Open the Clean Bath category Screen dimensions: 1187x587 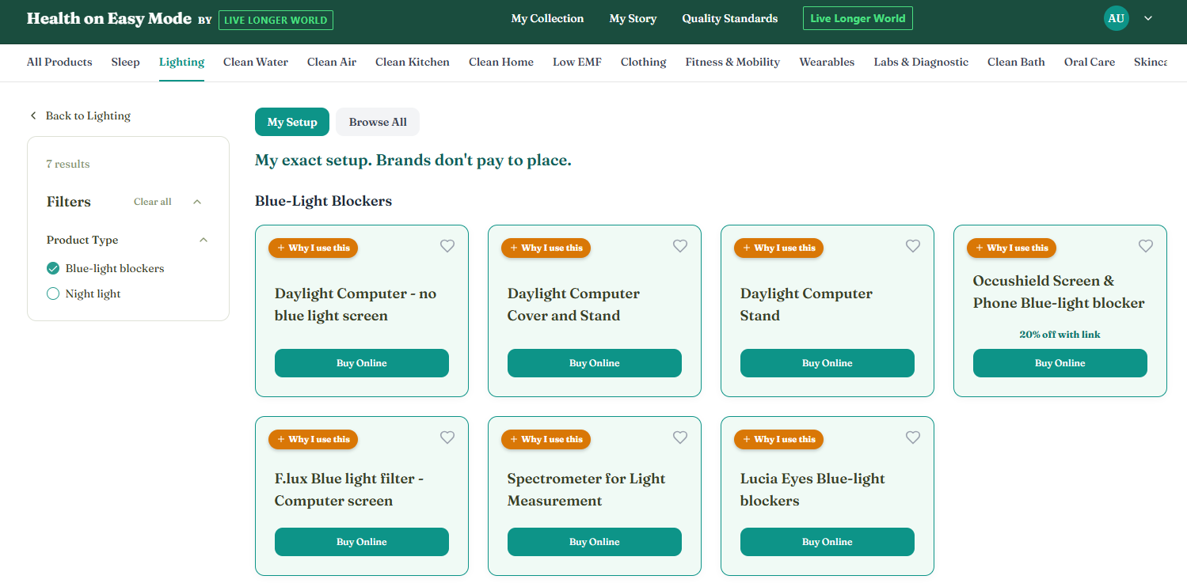1016,62
